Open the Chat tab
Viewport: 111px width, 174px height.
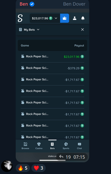pos(79,146)
